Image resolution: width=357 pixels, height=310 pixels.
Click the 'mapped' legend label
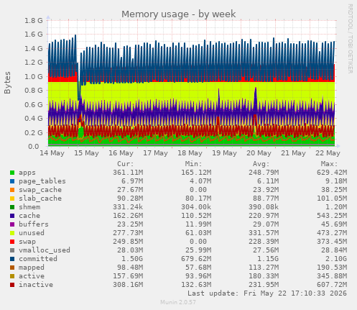tap(32, 268)
